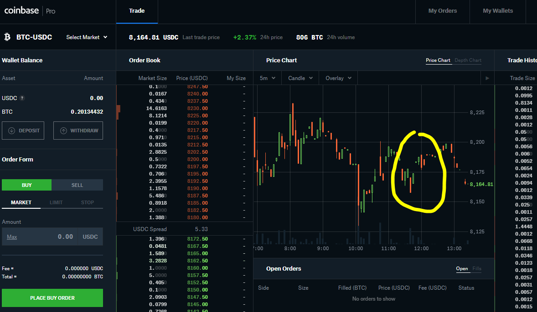Open the Candle chart type dropdown
The image size is (537, 312).
300,78
